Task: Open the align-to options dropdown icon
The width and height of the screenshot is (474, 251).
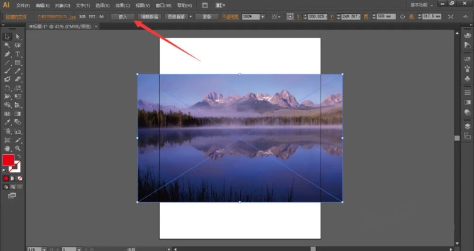Action: pos(276,17)
